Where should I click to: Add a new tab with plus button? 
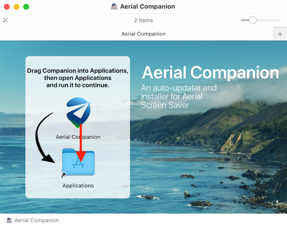[x=280, y=34]
